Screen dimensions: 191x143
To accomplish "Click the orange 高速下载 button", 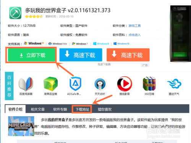I will click(x=128, y=55).
